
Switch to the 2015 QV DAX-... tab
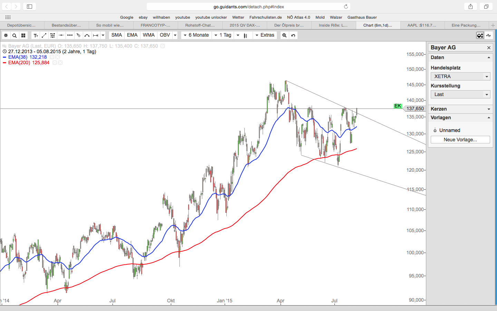pos(245,25)
